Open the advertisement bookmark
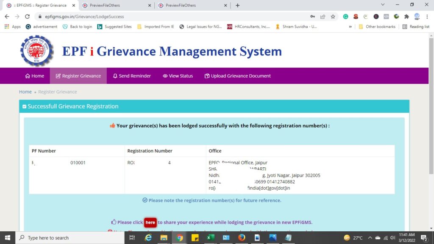 click(x=42, y=27)
